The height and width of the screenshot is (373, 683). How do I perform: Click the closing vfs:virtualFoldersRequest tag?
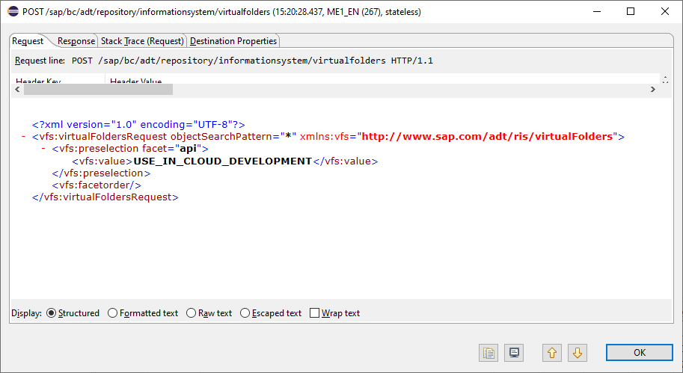pos(105,197)
